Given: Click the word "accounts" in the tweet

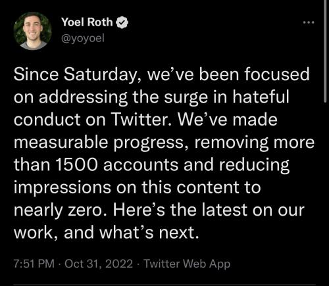Looking at the screenshot, I should coord(141,165).
